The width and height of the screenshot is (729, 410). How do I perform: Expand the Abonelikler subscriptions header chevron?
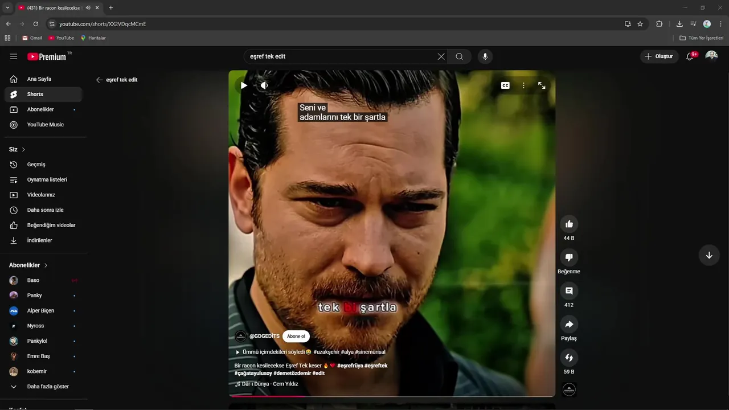pos(46,265)
